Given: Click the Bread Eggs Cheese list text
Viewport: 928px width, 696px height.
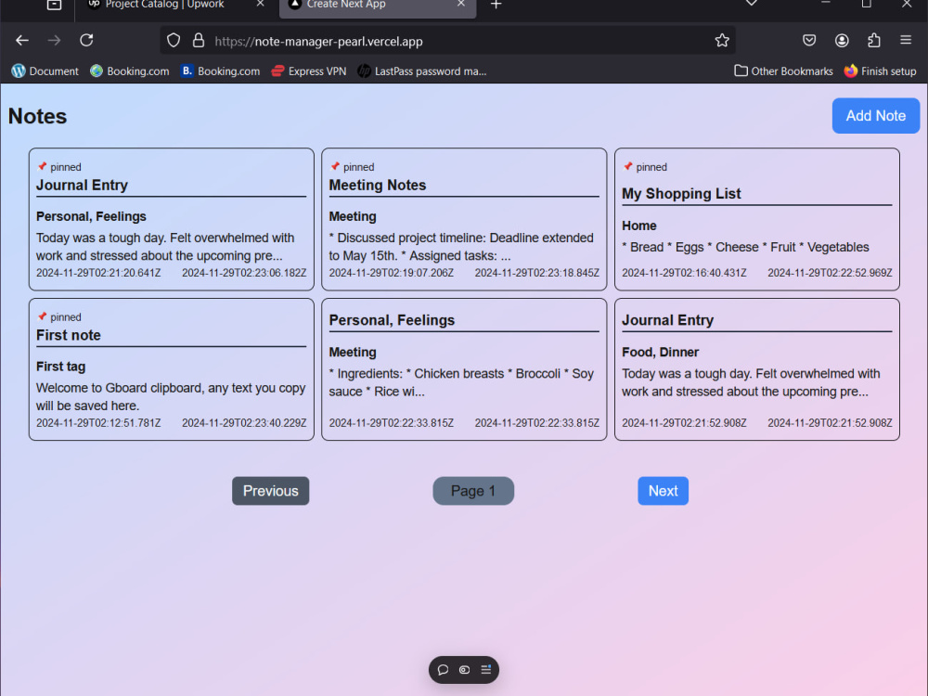Looking at the screenshot, I should 745,247.
